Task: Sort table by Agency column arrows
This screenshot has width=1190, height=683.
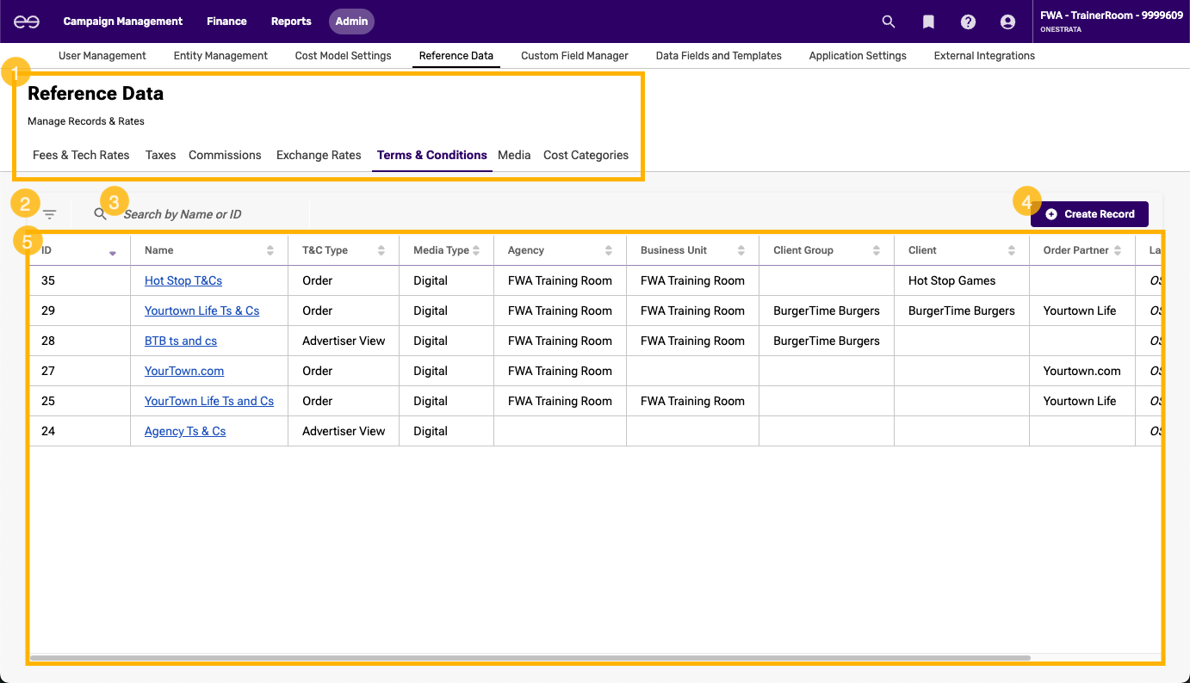Action: [609, 250]
